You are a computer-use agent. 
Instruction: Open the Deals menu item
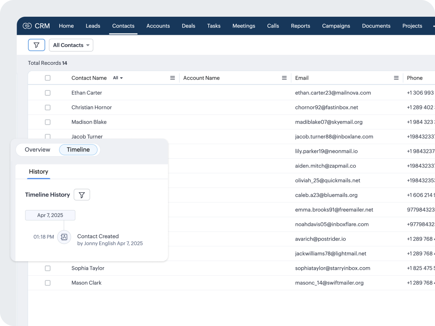(188, 26)
